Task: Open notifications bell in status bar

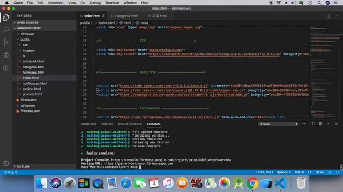Action: click(337, 172)
